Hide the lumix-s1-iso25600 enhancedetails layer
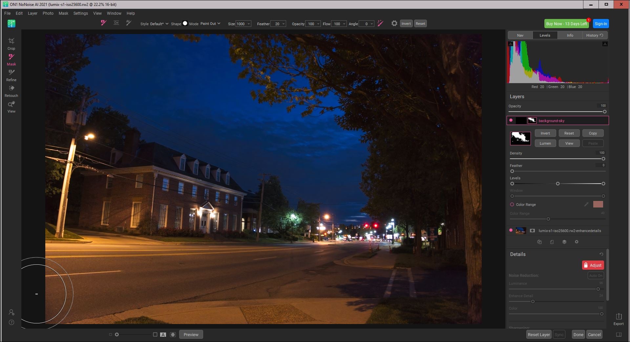The width and height of the screenshot is (630, 342). coord(511,230)
